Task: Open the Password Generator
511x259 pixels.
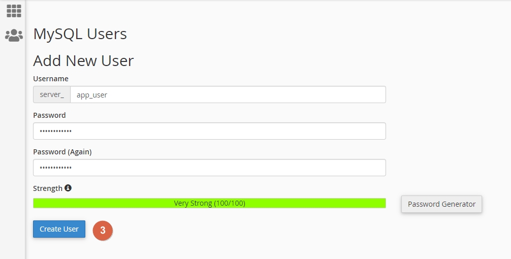Action: pos(441,204)
